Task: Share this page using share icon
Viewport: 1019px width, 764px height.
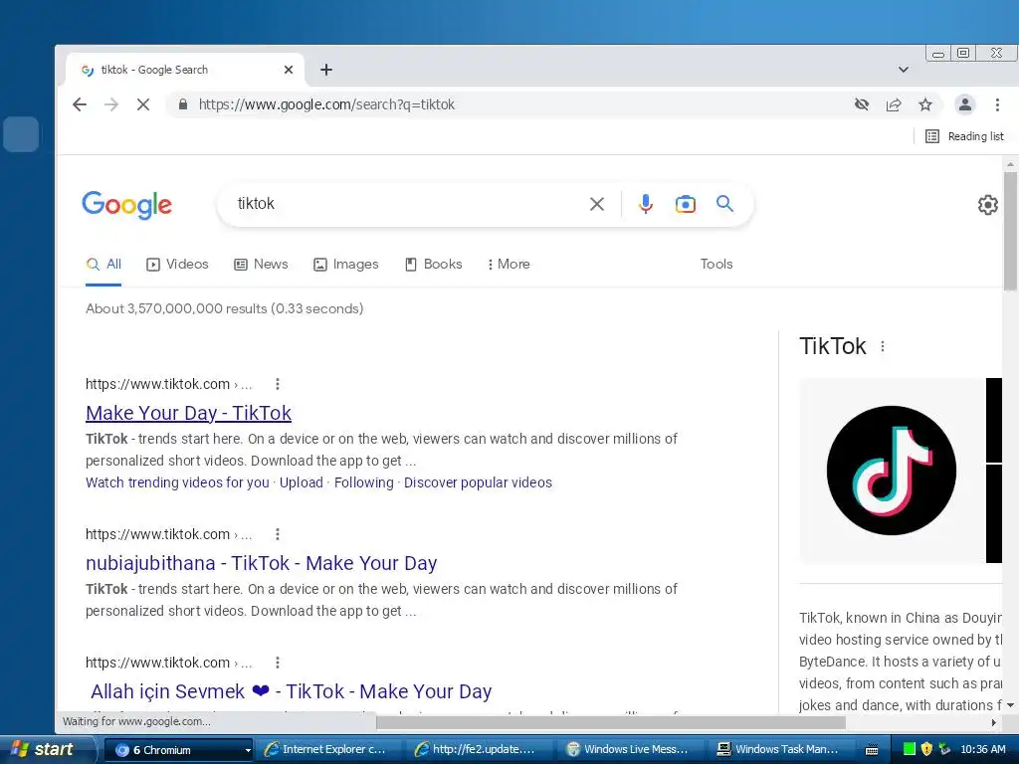Action: pos(894,104)
